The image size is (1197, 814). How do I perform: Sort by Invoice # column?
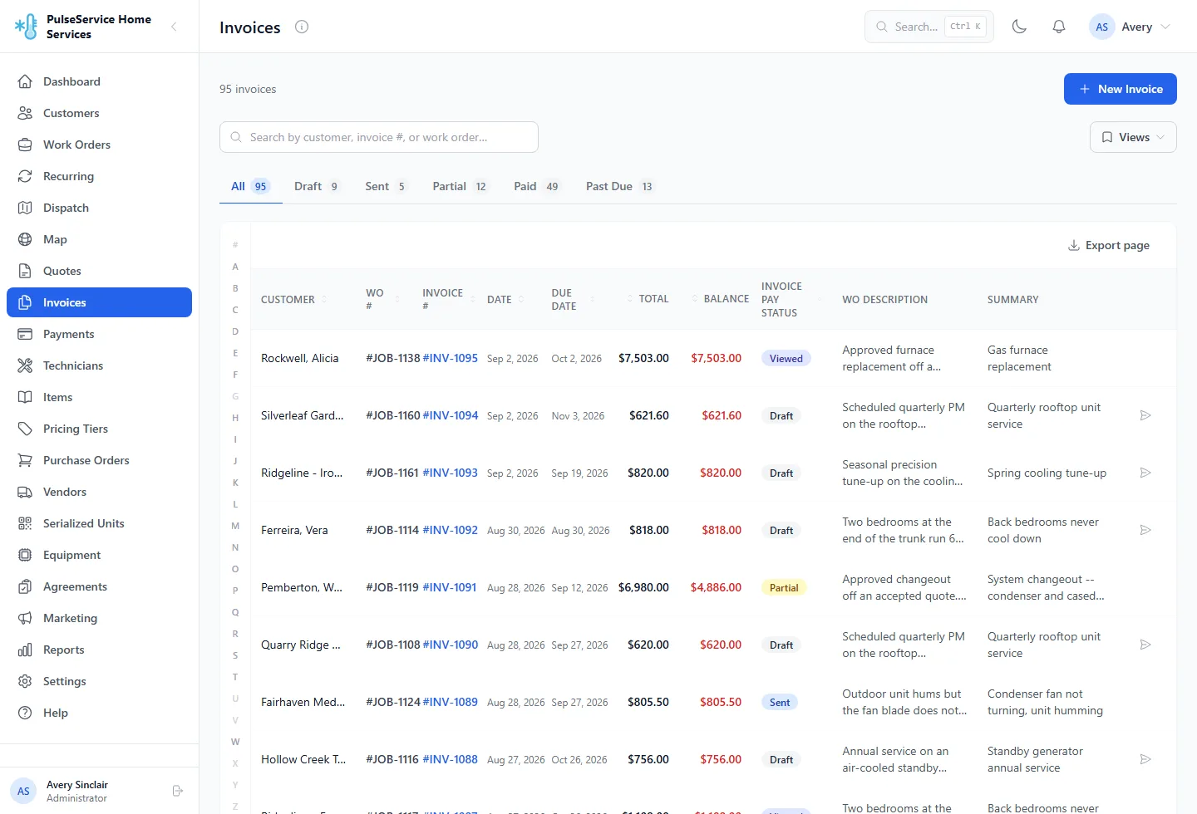[449, 299]
